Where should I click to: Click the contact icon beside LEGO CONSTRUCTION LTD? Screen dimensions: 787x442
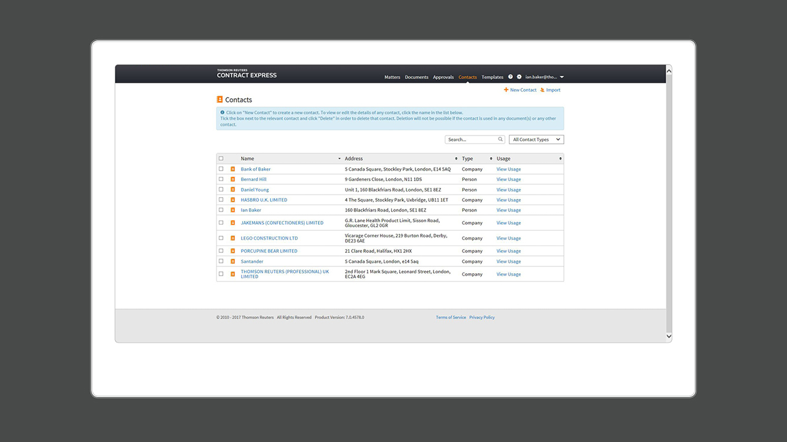click(233, 238)
